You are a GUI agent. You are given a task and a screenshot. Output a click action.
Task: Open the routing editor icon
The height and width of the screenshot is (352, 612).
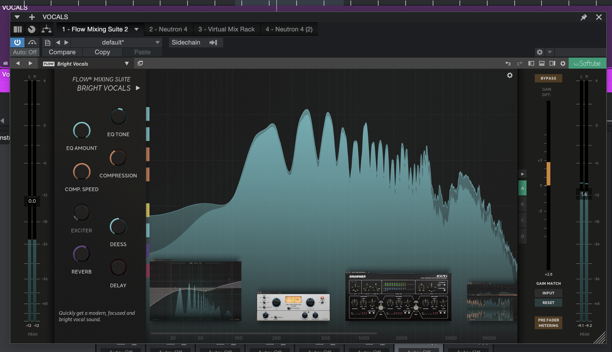coord(46,29)
